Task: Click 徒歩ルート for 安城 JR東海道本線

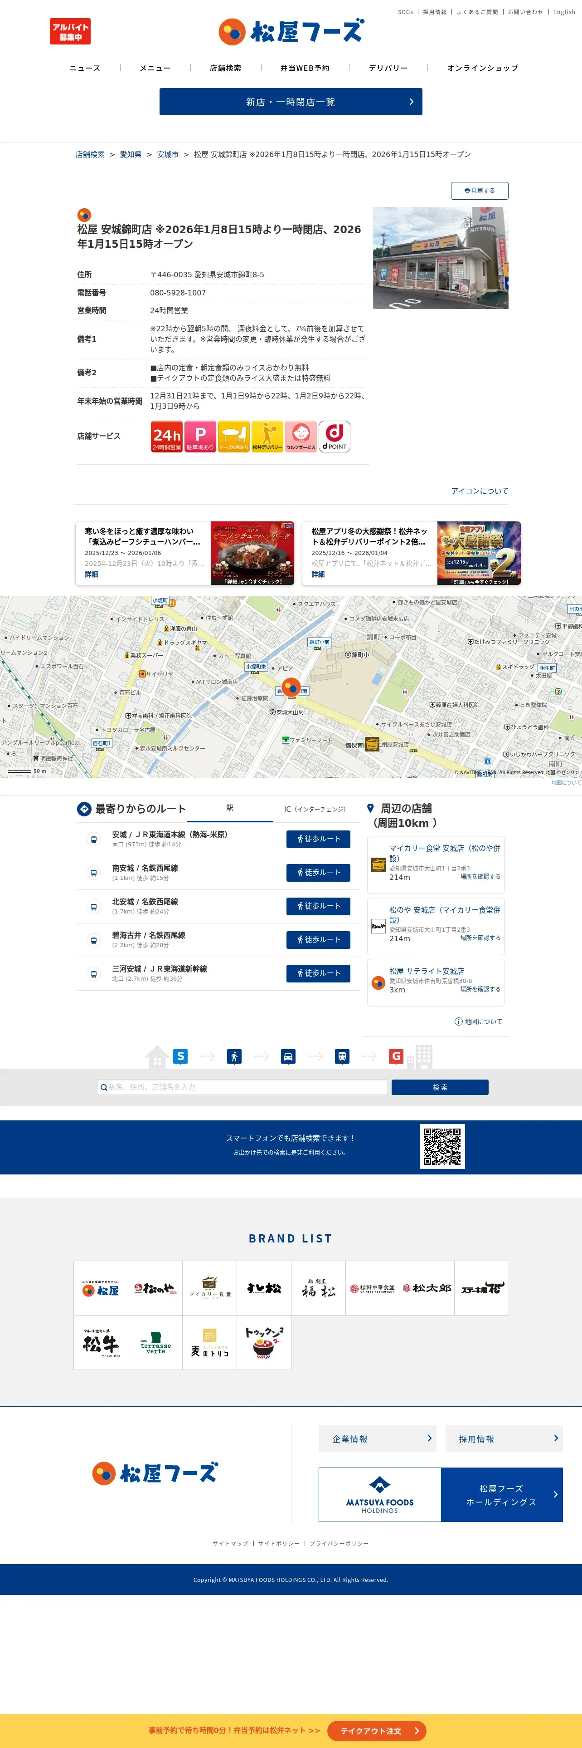Action: (x=319, y=840)
